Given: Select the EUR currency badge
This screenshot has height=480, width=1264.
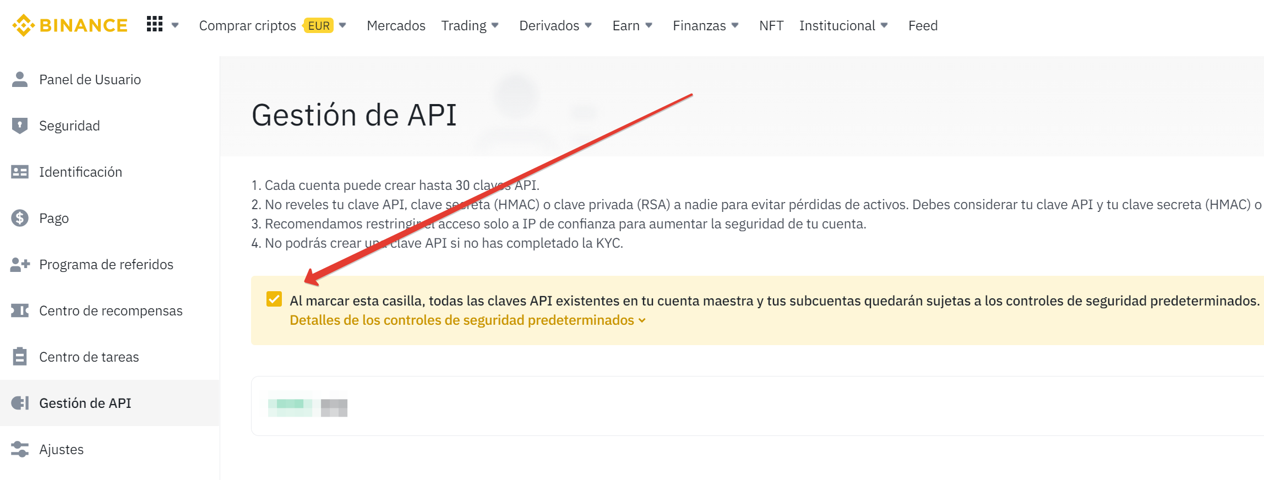Looking at the screenshot, I should pos(319,25).
